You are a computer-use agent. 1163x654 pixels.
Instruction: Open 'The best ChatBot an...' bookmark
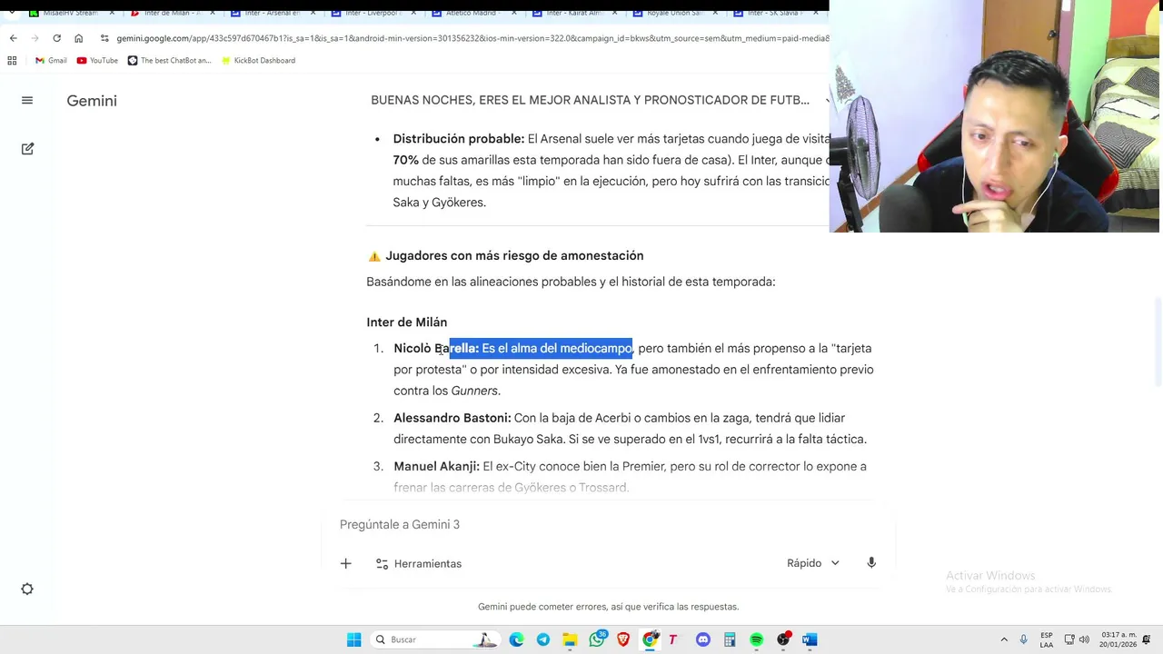pos(169,61)
